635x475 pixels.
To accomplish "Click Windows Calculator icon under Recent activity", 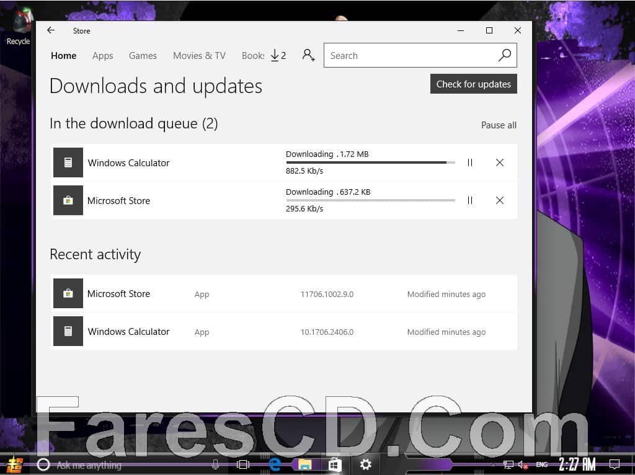I will click(68, 331).
